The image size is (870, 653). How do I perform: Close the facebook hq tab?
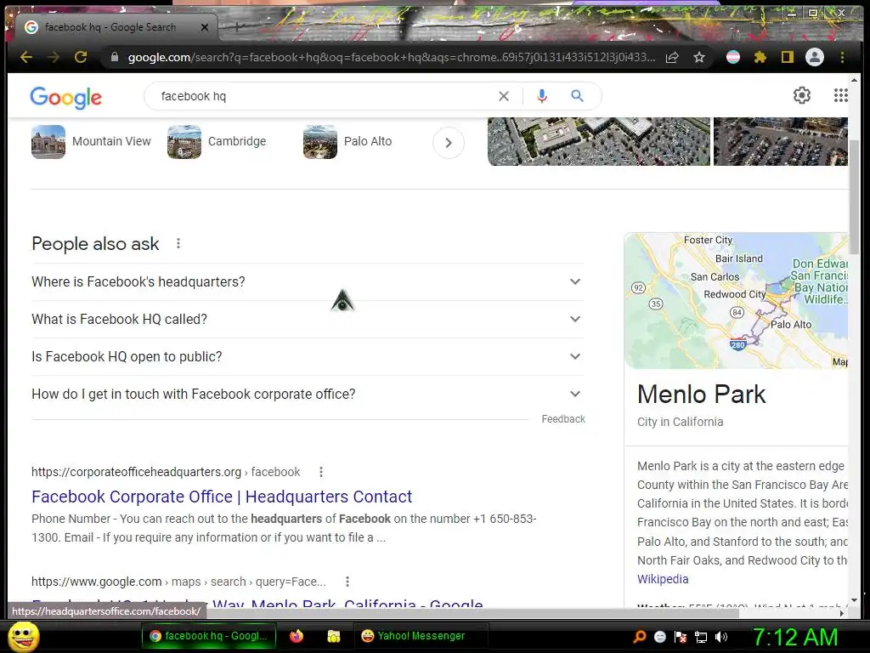pos(205,27)
